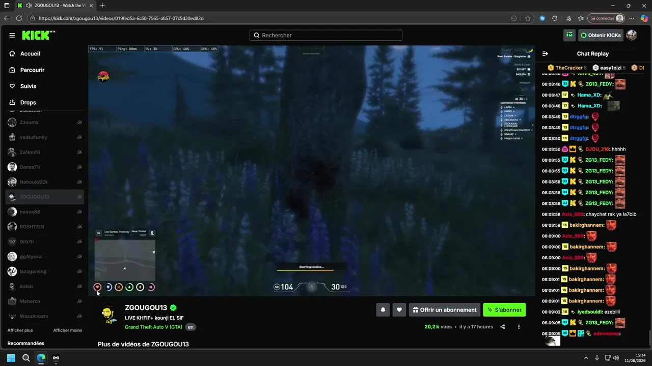
Task: Click the 'chaychet rak ya la7bib' message
Action: coord(611,215)
